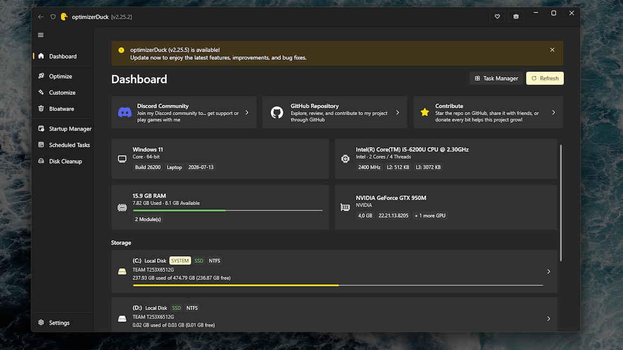This screenshot has height=350, width=623.
Task: Open Scheduled Tasks
Action: (x=63, y=145)
